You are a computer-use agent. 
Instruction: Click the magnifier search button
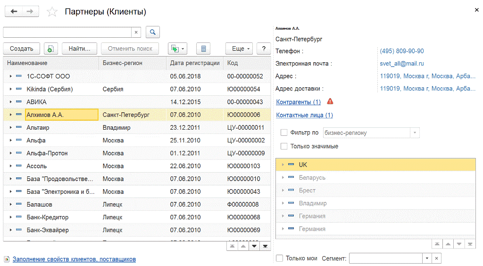[x=153, y=32]
